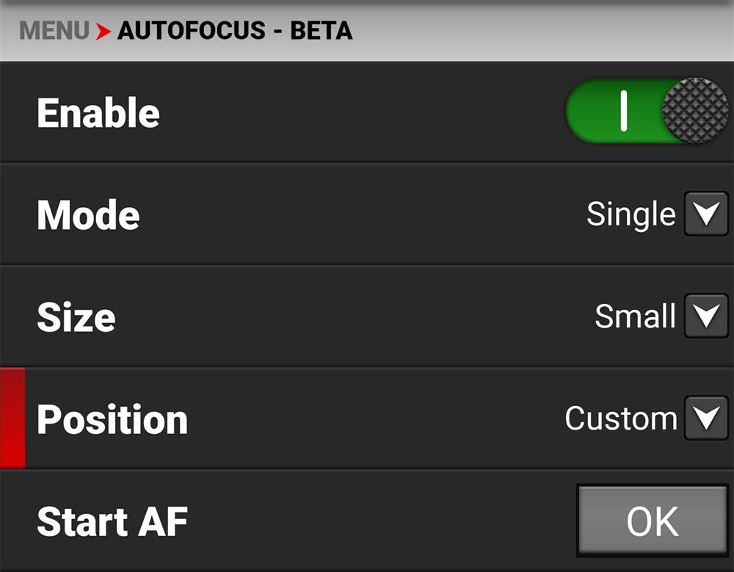Open the Mode dropdown arrow
Screen dimensions: 734x572
(x=706, y=214)
